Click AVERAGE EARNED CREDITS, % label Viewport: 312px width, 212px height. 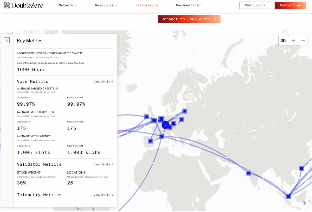coord(38,88)
